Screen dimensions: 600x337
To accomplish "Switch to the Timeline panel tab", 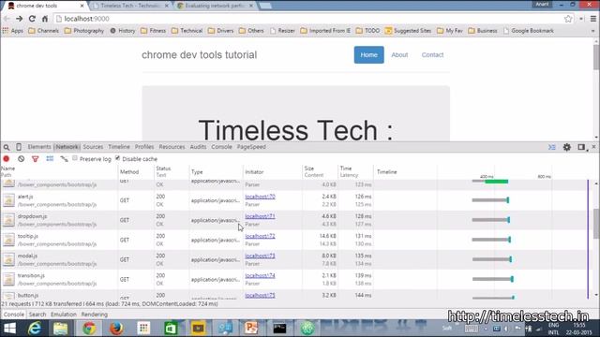I will pyautogui.click(x=119, y=147).
